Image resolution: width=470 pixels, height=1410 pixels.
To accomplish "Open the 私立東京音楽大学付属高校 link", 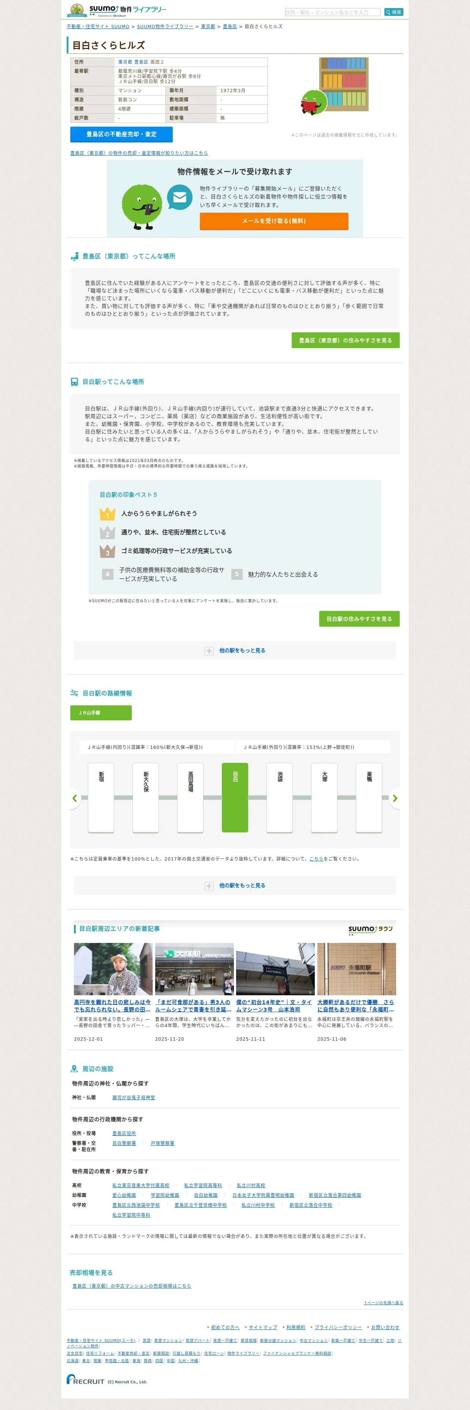I will tap(141, 1186).
